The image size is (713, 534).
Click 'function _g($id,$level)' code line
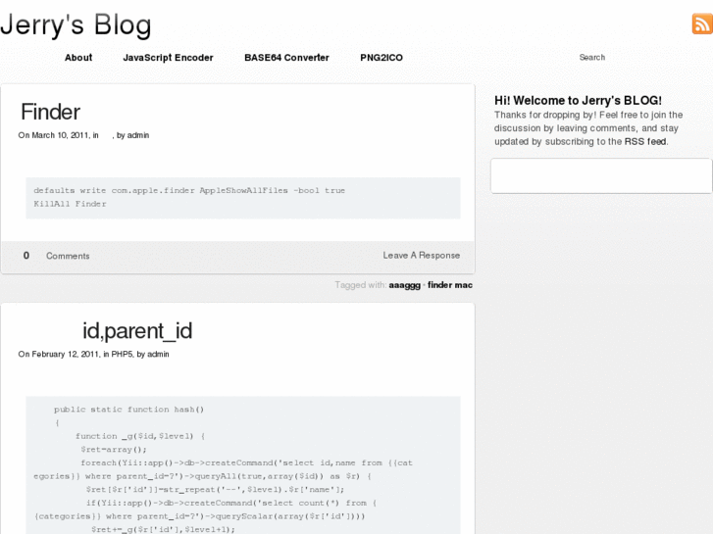(140, 436)
